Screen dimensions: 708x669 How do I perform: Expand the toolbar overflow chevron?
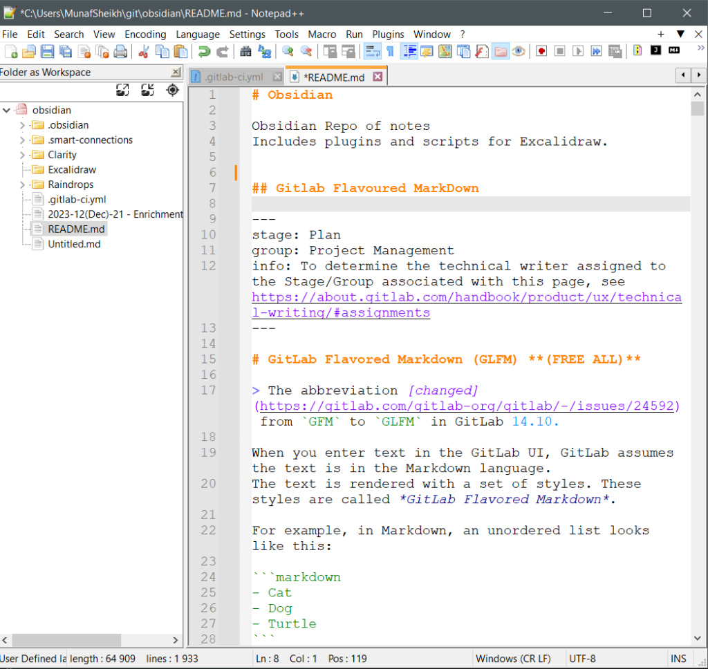click(x=701, y=48)
